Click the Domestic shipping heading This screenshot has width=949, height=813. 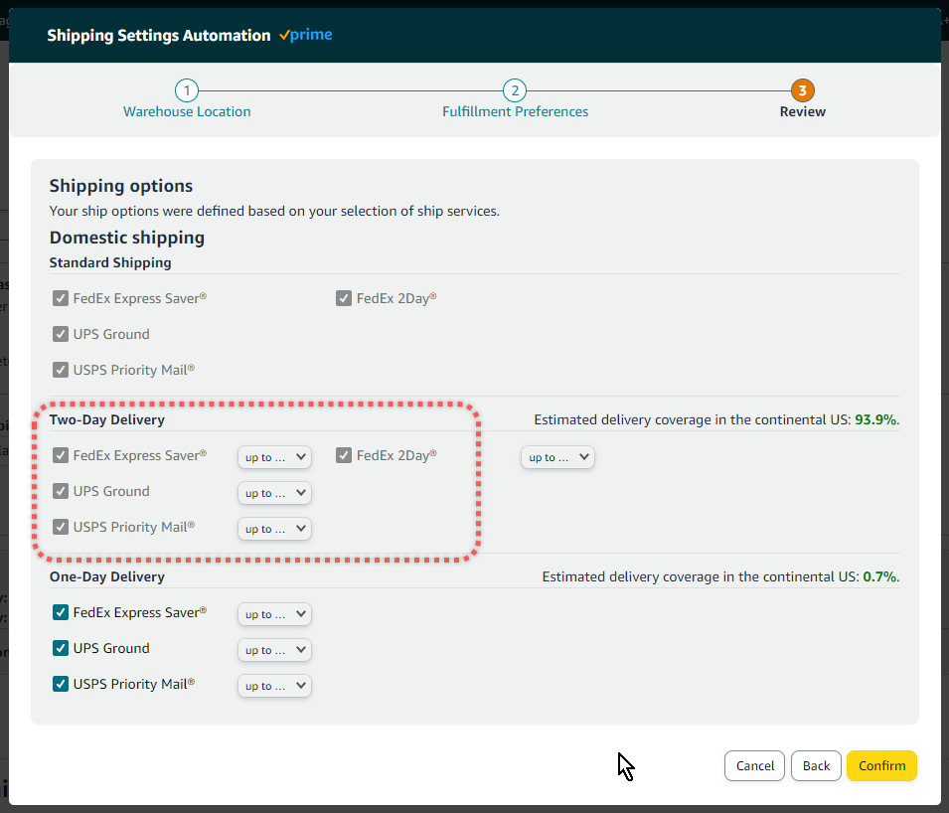click(127, 238)
